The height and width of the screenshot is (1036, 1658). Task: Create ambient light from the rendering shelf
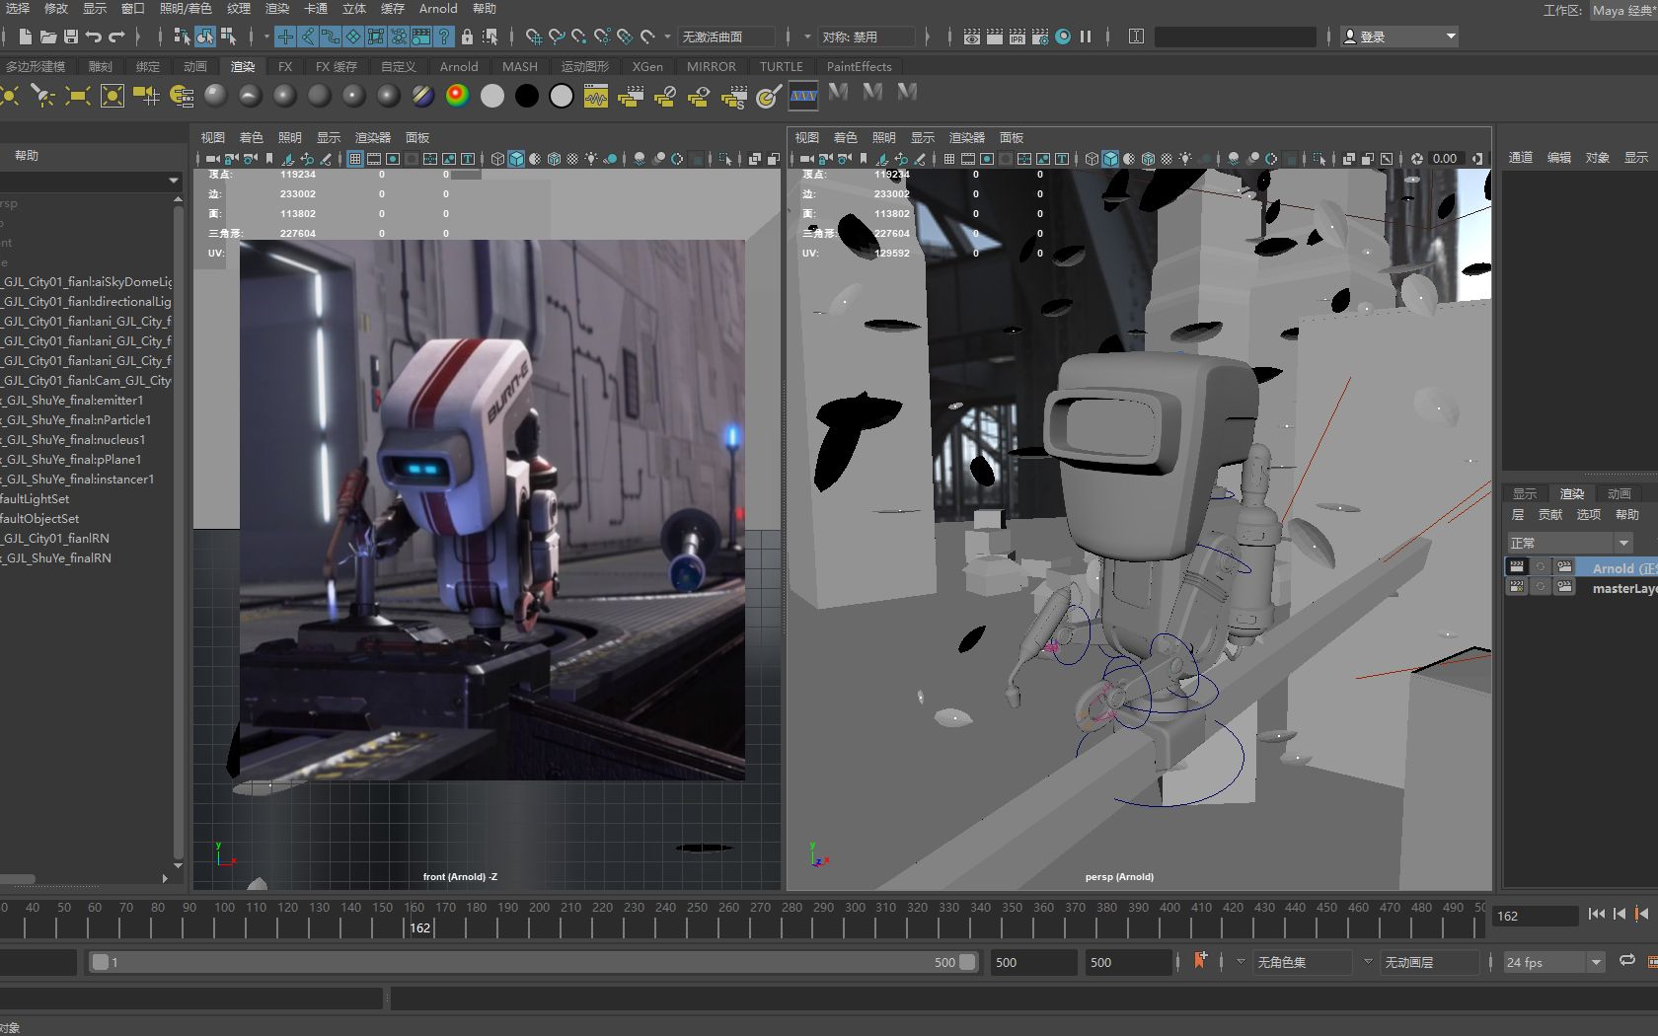click(9, 95)
